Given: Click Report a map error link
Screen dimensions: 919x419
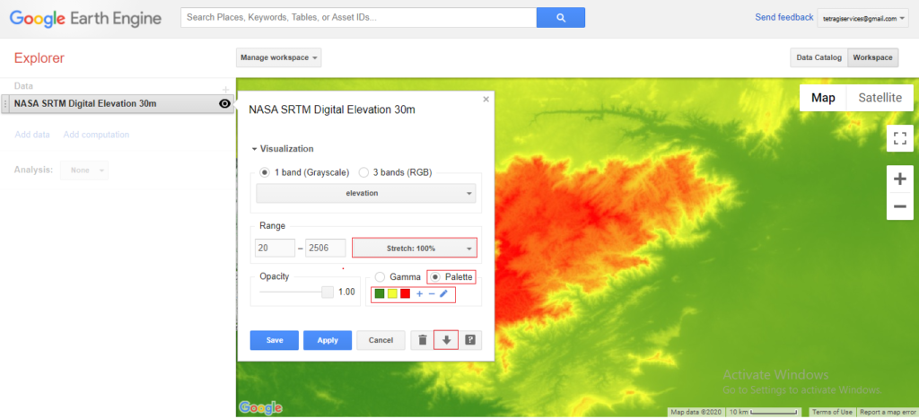Looking at the screenshot, I should [888, 412].
